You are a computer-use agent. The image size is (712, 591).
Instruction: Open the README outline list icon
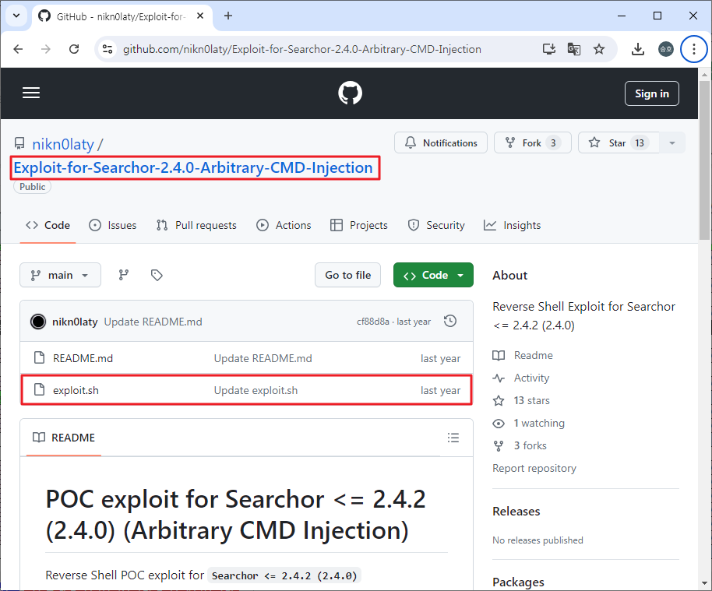453,438
